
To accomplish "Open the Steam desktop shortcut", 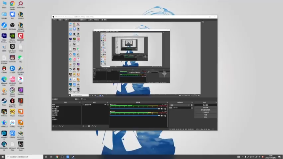I will (x=4, y=102).
